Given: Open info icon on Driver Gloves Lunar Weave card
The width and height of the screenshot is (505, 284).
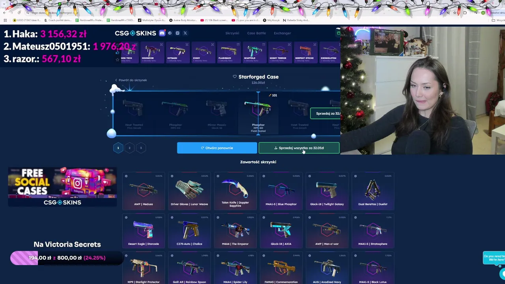Looking at the screenshot, I should coord(172,176).
